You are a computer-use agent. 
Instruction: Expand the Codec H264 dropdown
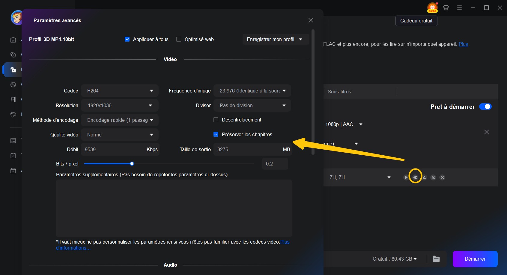click(120, 91)
